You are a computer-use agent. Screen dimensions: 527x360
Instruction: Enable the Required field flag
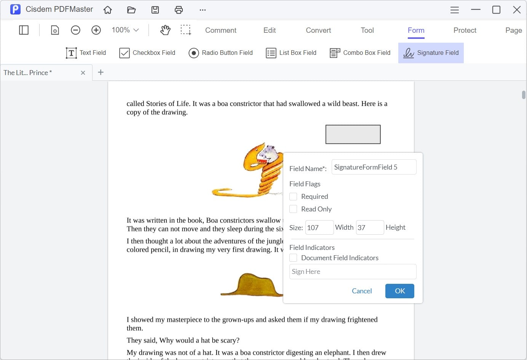(293, 196)
